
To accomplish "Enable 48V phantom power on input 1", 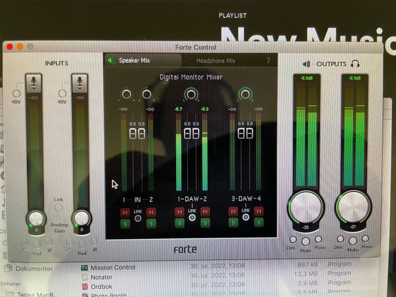I will 16,94.
